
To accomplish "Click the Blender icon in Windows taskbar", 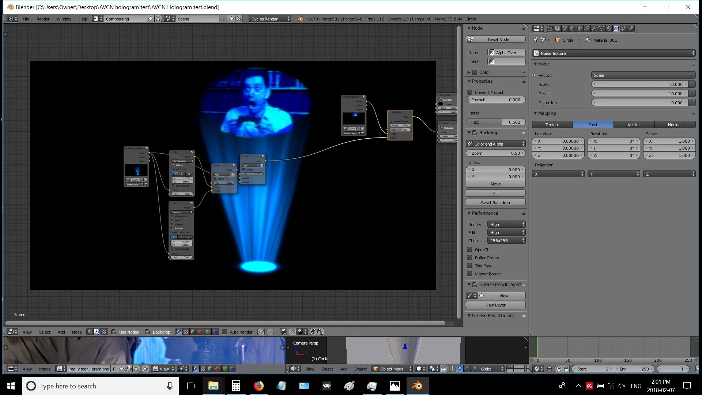I will [417, 386].
